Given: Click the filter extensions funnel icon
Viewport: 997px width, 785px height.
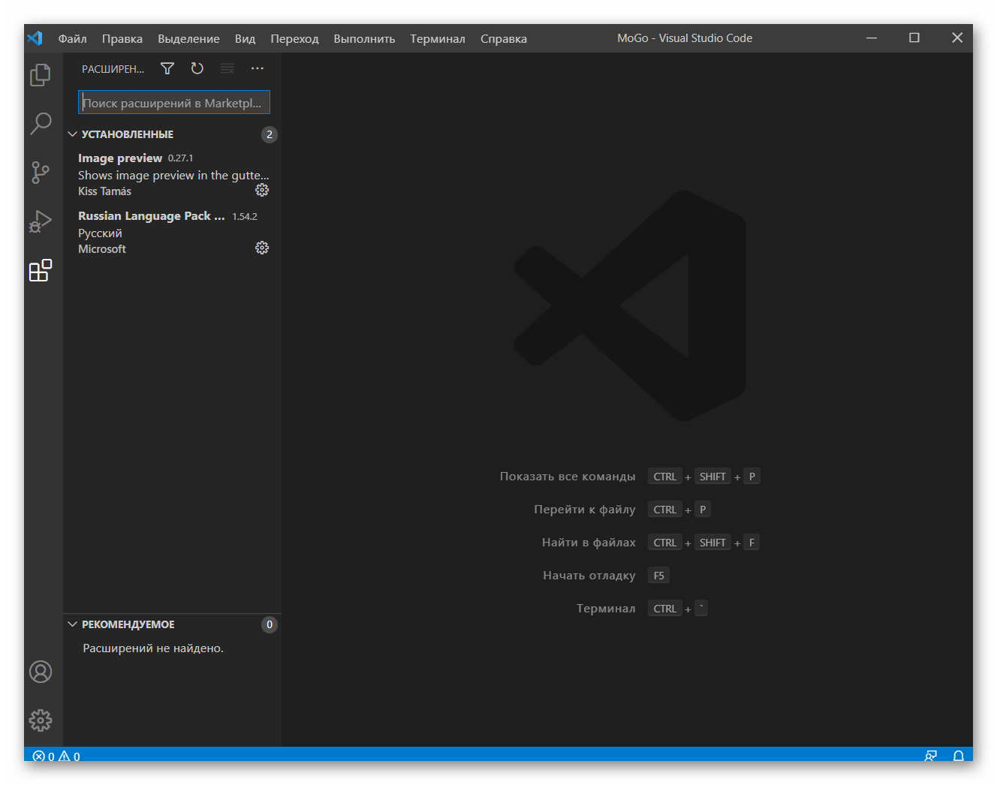Looking at the screenshot, I should click(167, 68).
